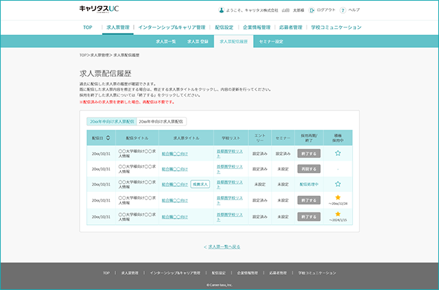Click the 求人票タイトル column header
The image size is (439, 290).
(186, 138)
